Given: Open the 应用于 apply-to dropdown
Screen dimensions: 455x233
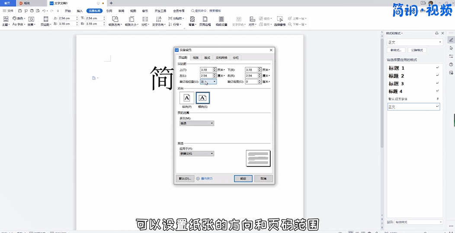Looking at the screenshot, I should 197,154.
